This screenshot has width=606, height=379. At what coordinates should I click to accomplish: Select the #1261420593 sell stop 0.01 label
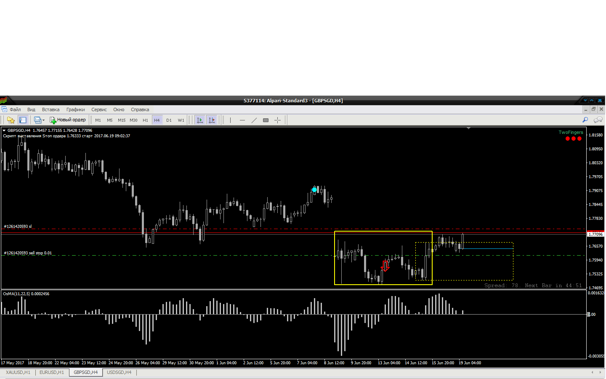[28, 253]
